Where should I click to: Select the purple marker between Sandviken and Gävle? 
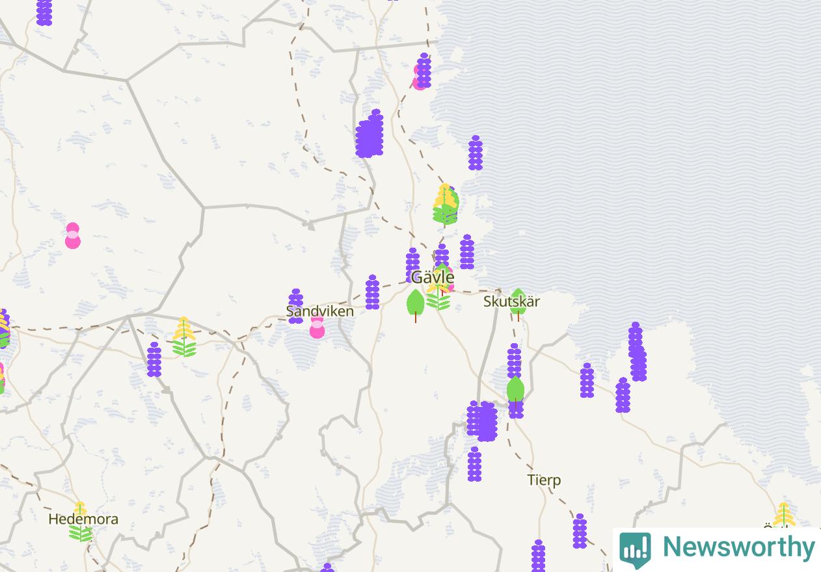pos(372,292)
